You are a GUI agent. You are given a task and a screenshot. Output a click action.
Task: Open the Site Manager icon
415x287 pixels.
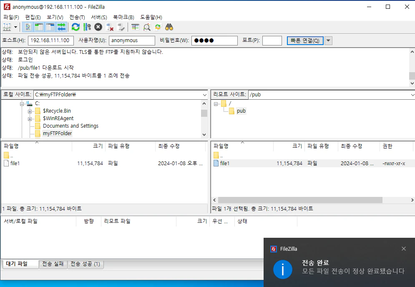tap(7, 27)
